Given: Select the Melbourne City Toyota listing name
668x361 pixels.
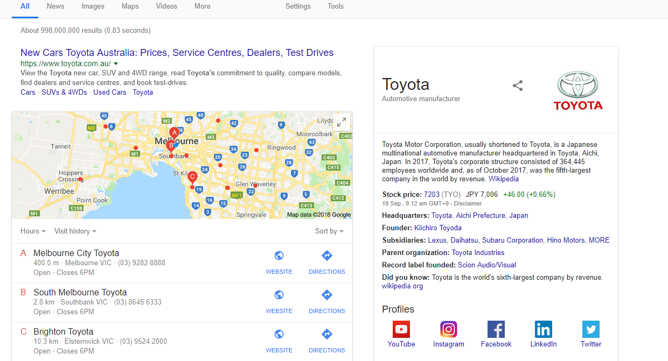Looking at the screenshot, I should [76, 253].
